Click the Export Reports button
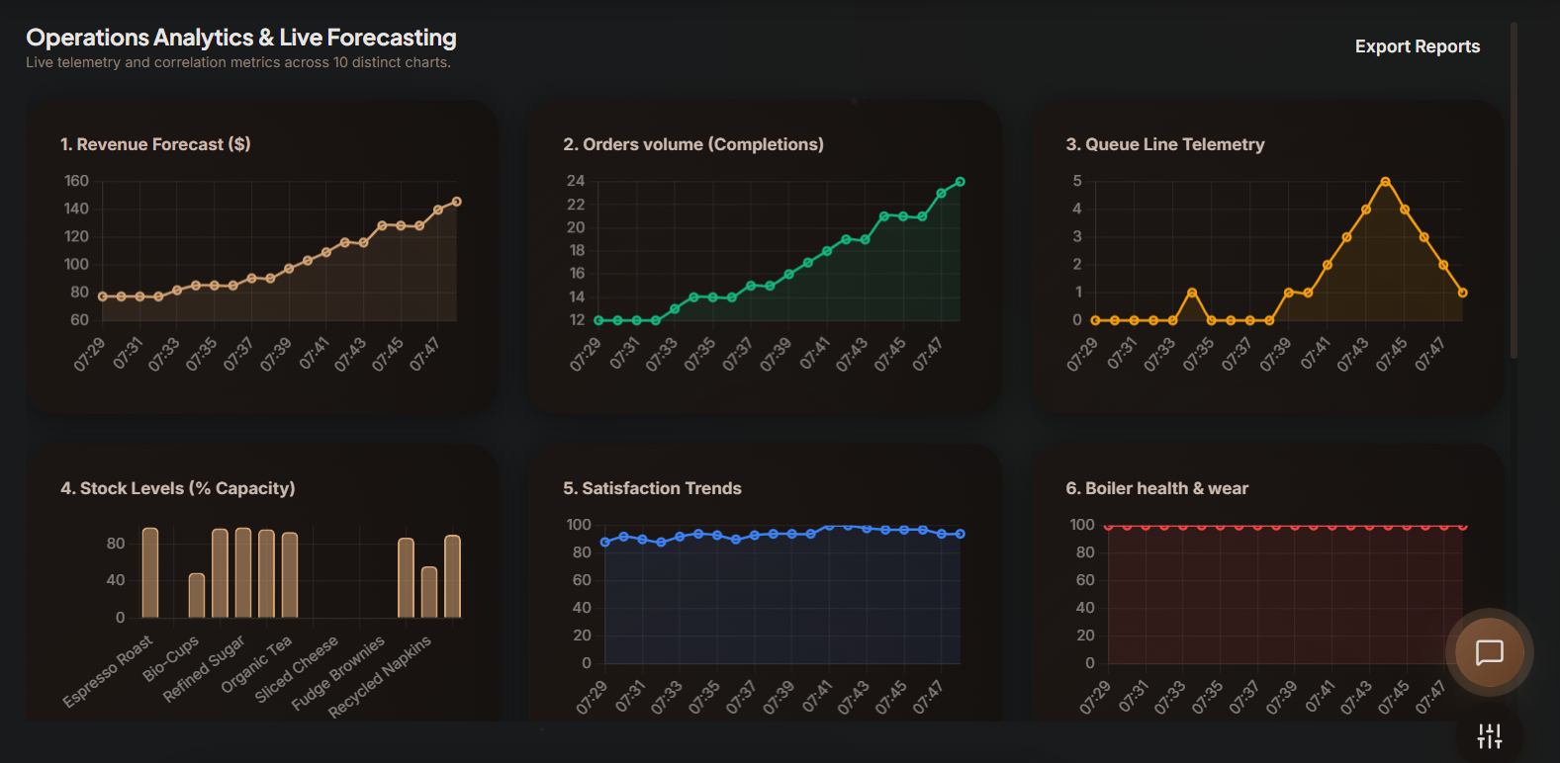 [1418, 46]
